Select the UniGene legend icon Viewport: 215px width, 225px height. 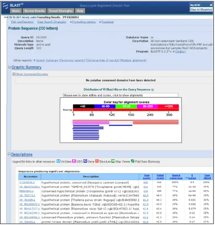[x=58, y=161]
